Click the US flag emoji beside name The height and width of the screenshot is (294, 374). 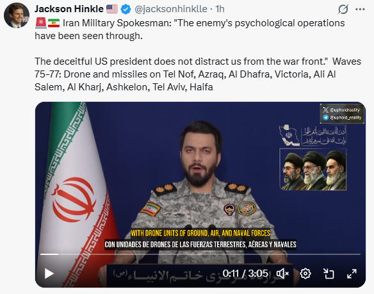click(x=112, y=9)
